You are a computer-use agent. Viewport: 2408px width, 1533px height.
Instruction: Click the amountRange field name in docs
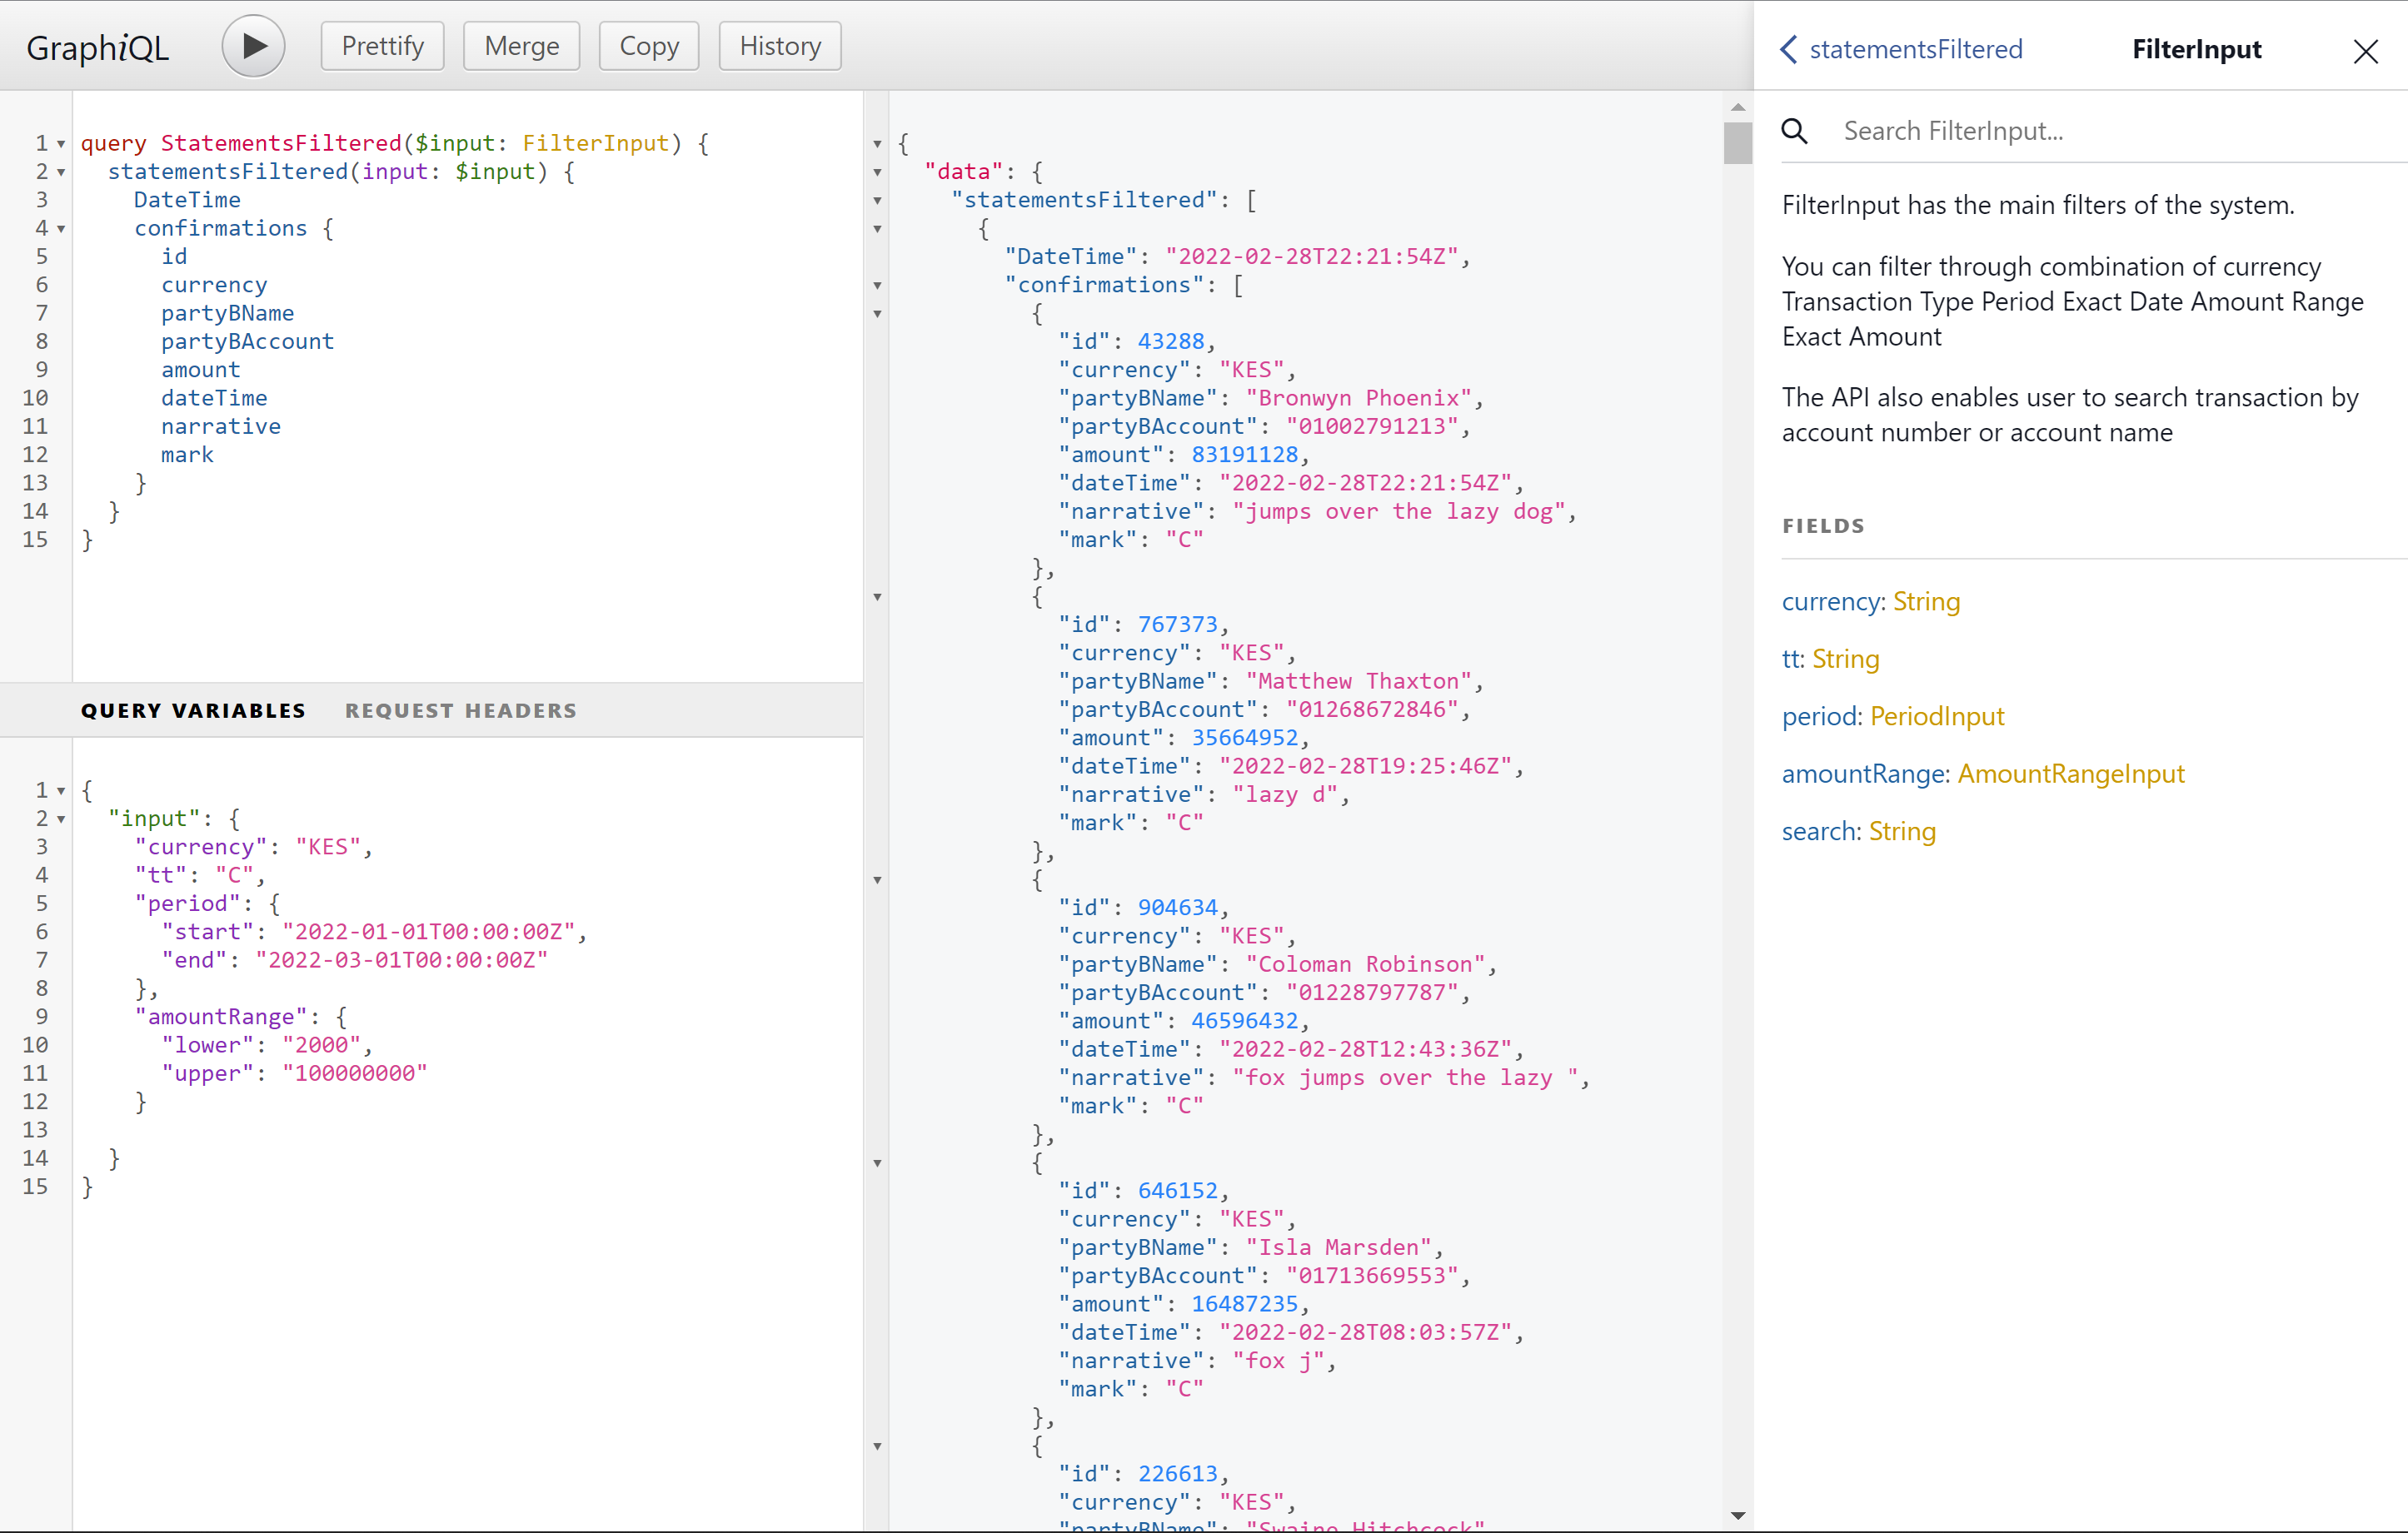[1864, 773]
